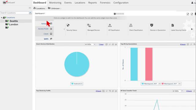This screenshot has width=196, height=110.
Task: Refresh the Smart Devices Distribution widget
Action: pos(113,44)
